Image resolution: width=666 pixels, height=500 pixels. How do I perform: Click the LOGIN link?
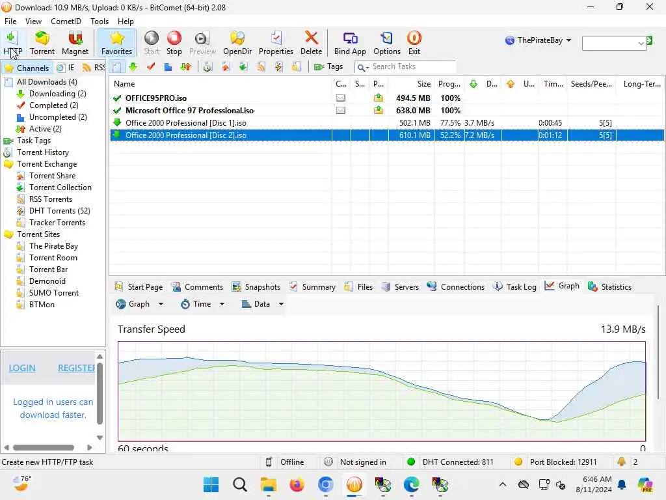22,368
